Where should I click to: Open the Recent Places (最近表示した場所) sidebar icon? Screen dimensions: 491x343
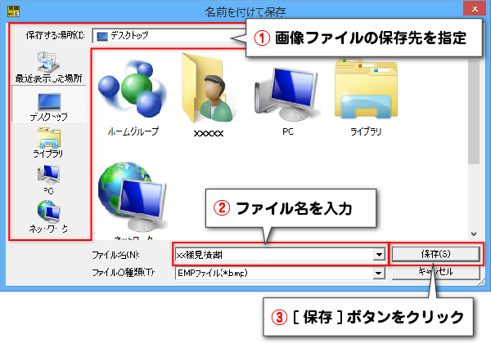(x=48, y=67)
